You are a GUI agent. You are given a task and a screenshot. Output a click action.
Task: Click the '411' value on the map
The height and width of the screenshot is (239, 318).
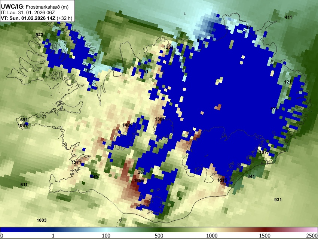pyautogui.click(x=288, y=17)
